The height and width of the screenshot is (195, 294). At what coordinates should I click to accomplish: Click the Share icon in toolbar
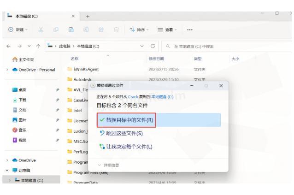[x=101, y=30]
